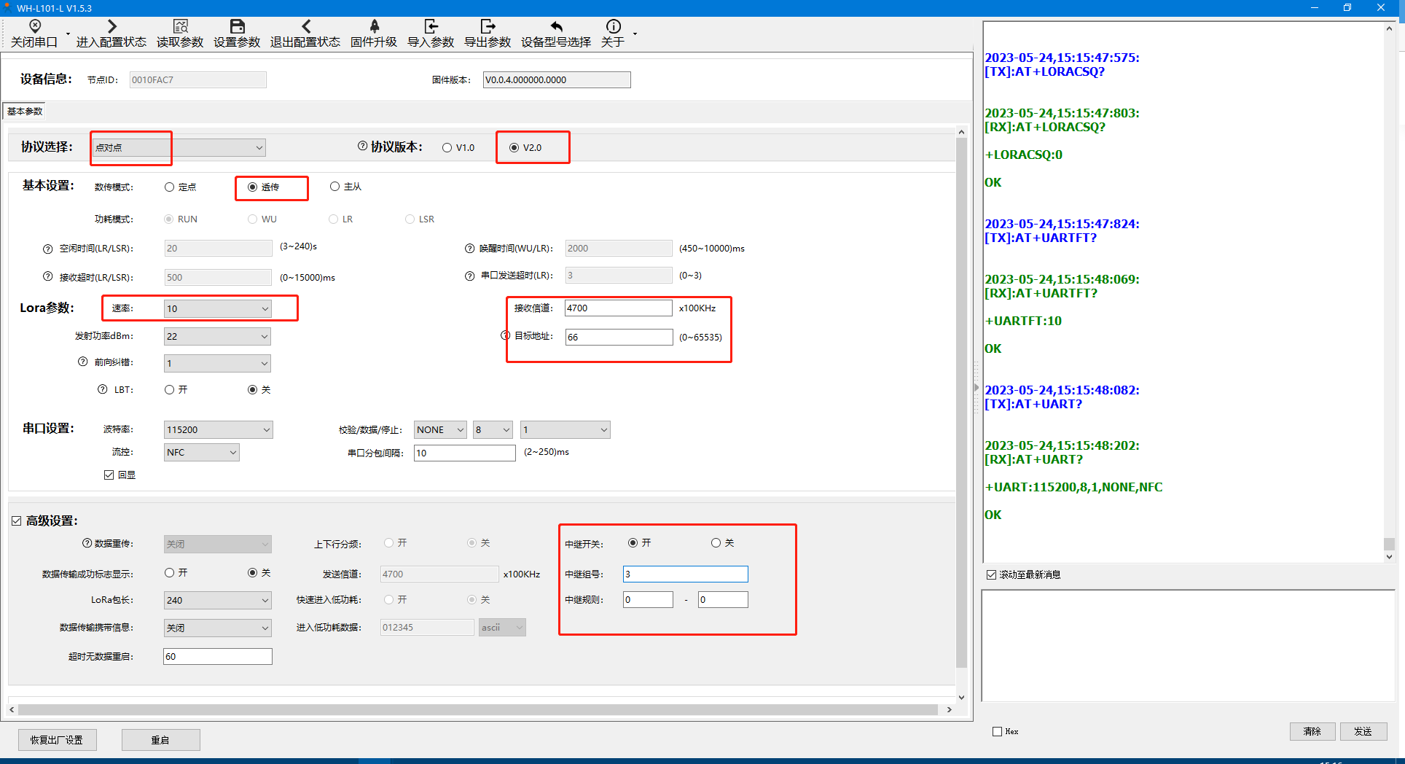Turn 中继开关 relay switch to 关
Viewport: 1405px width, 764px height.
[716, 543]
